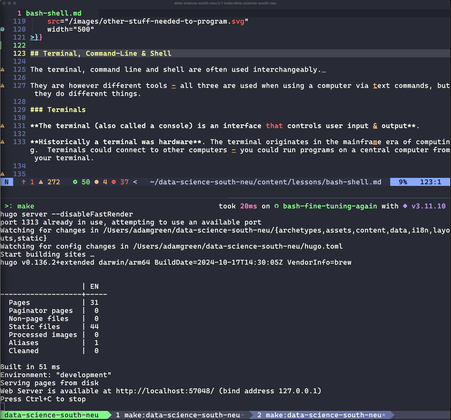Open the bash-shell.md buffer tab
The image size is (451, 420).
(x=54, y=13)
